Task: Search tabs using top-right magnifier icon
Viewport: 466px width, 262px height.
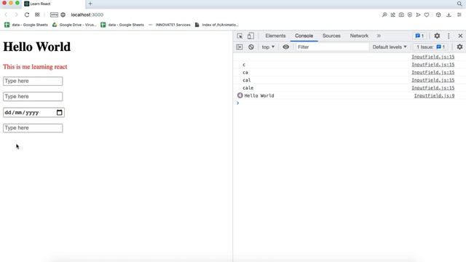Action: click(459, 4)
